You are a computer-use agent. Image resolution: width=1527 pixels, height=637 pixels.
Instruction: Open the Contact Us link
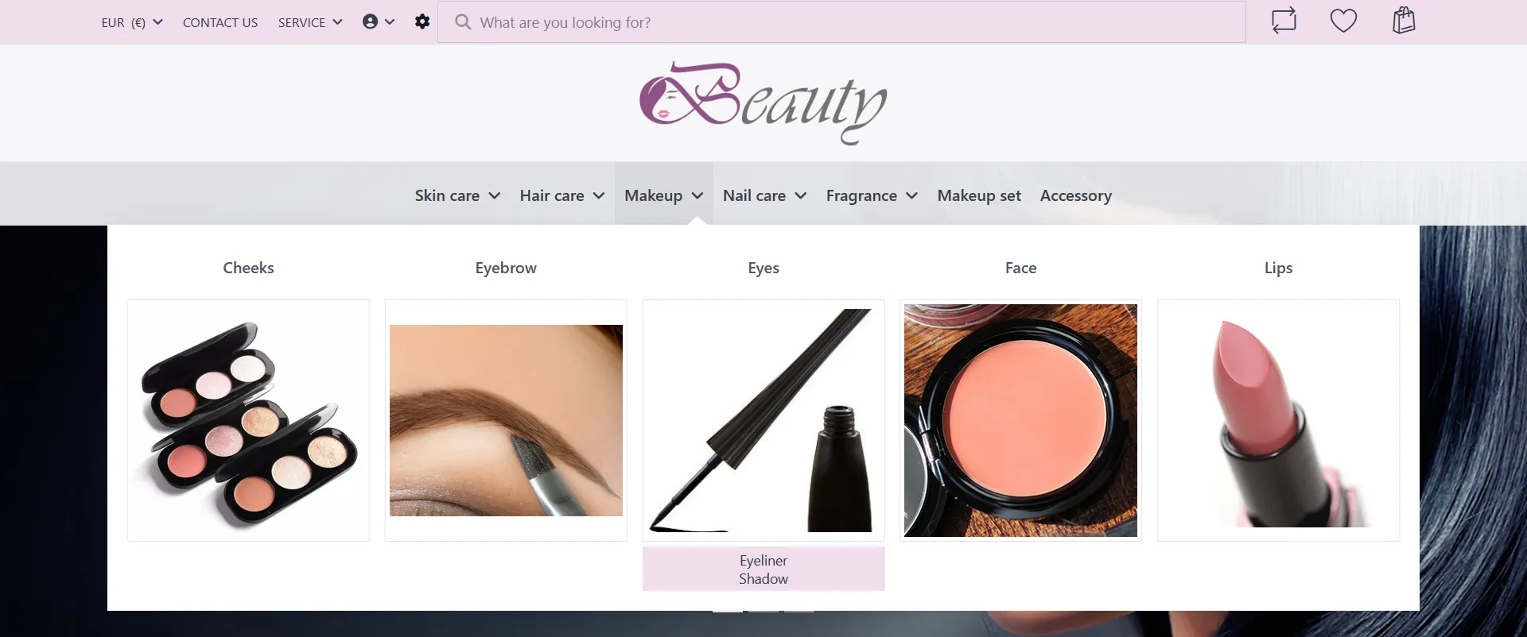tap(220, 22)
